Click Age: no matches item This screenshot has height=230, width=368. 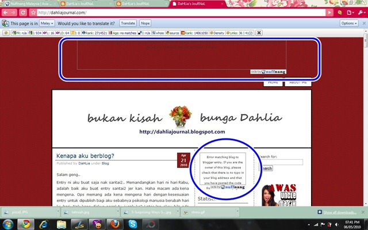coord(122,33)
